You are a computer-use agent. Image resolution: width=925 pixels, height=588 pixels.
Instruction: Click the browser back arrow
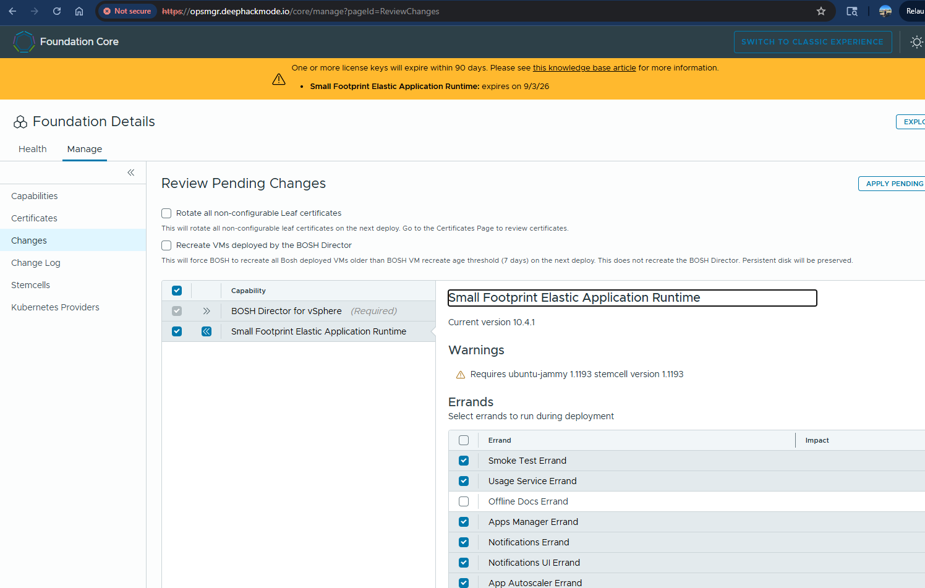click(x=12, y=11)
